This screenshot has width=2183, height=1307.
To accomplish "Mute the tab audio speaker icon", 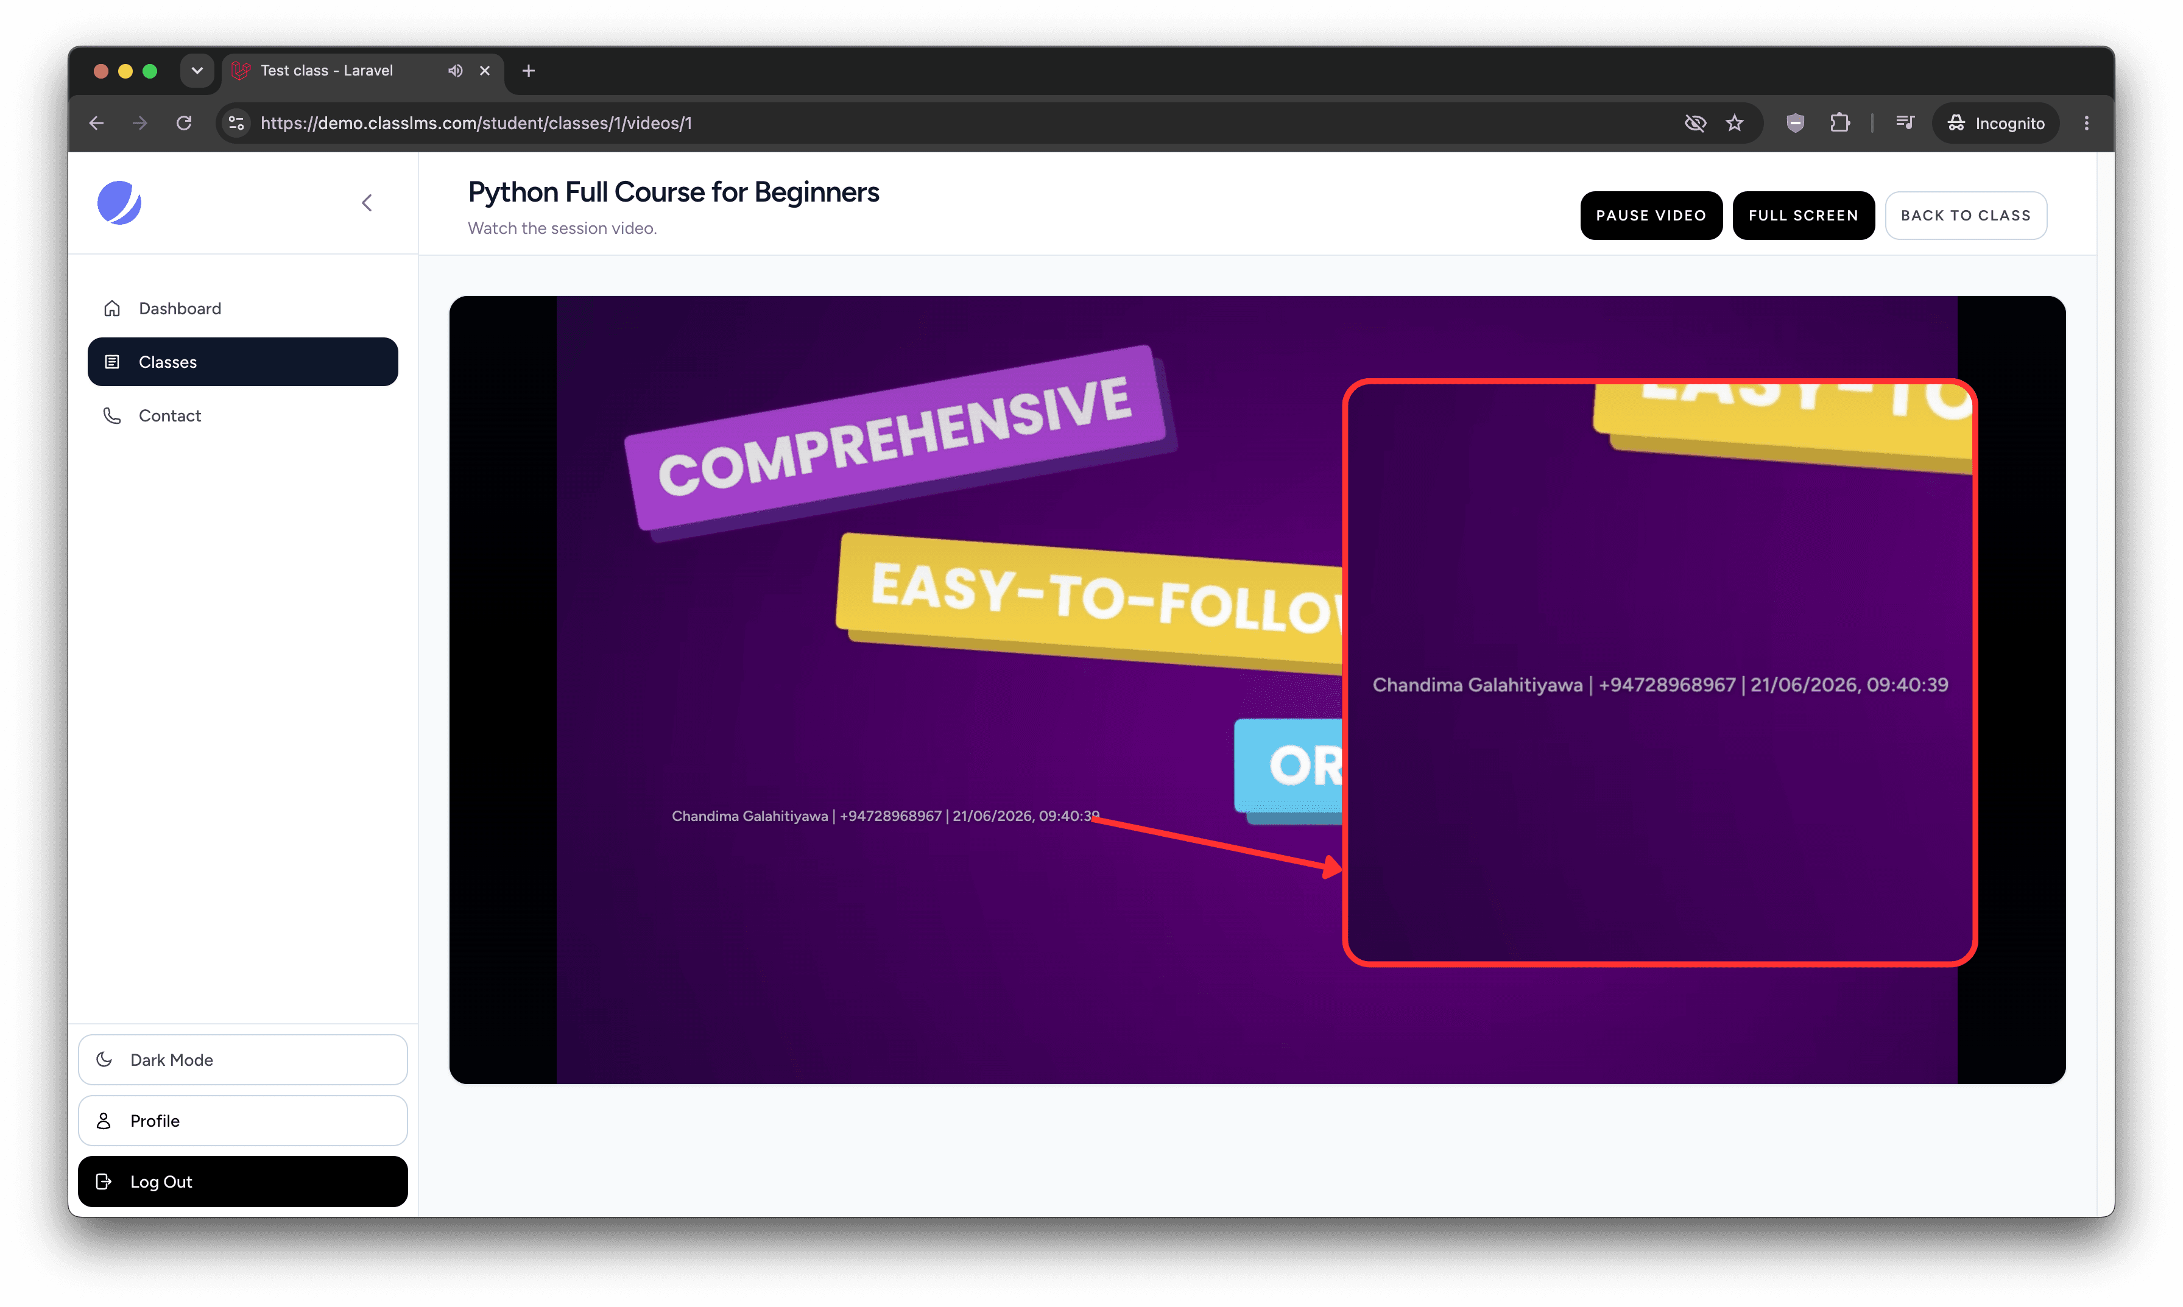I will 454,71.
